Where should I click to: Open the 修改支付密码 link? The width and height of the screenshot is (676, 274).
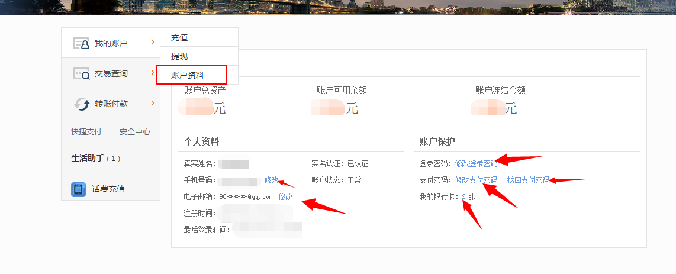(476, 180)
